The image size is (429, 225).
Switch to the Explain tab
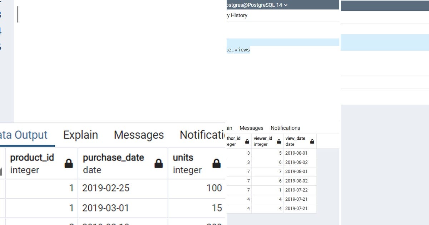tap(80, 135)
